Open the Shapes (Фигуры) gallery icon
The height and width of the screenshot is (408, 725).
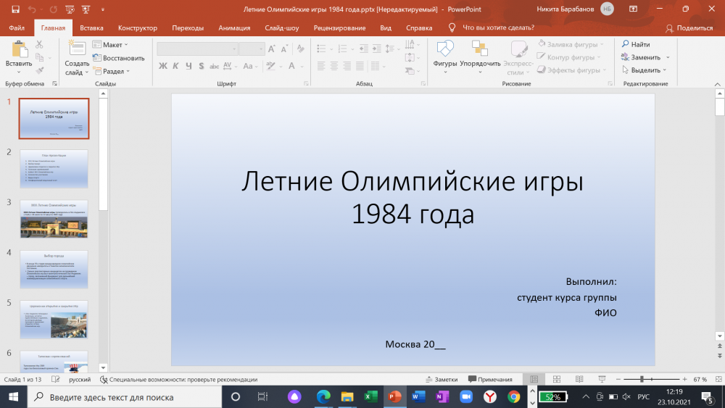[444, 49]
